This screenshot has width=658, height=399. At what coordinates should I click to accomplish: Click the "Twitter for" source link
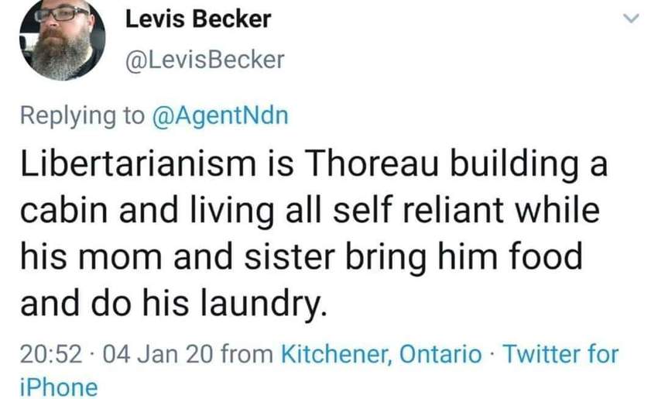[x=561, y=355]
